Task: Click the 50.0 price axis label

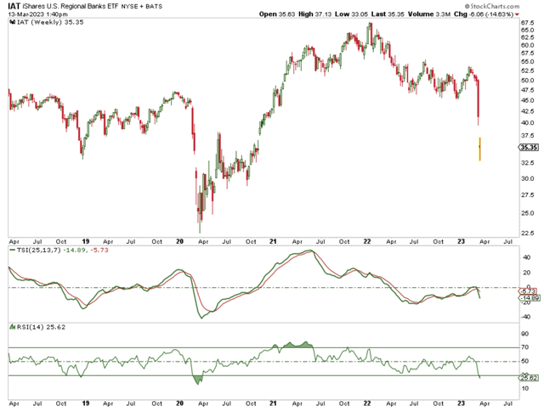Action: coord(527,81)
